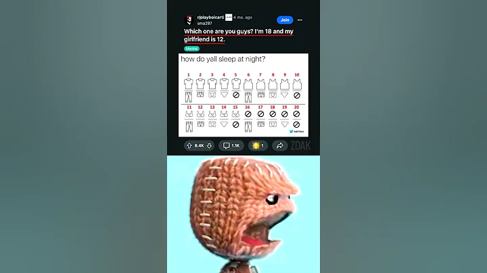Click the knitted Sackboy character image
This screenshot has height=273, width=487.
pyautogui.click(x=246, y=215)
